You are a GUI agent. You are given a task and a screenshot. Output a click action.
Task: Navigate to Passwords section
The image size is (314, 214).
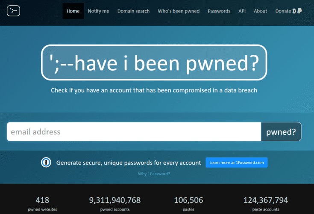pos(219,11)
